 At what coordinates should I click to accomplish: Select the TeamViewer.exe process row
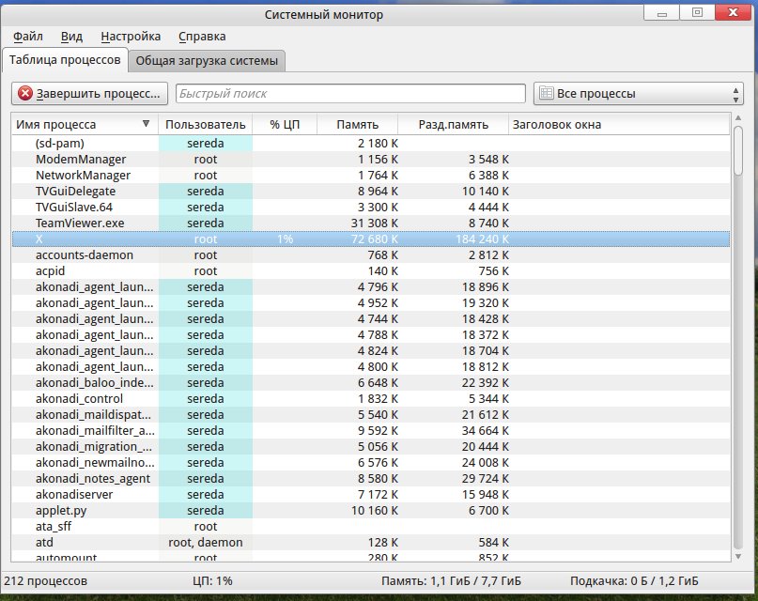point(80,223)
